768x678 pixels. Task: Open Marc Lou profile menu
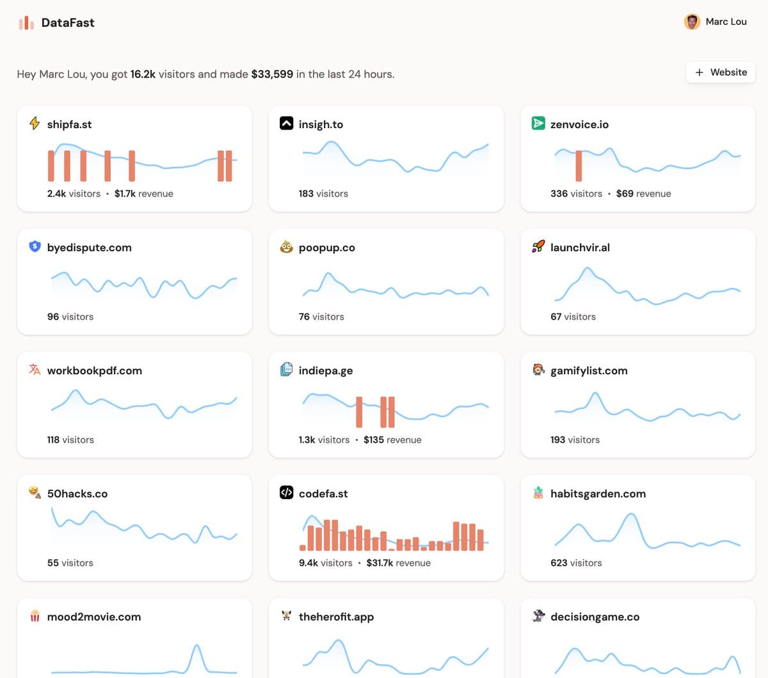click(x=716, y=22)
